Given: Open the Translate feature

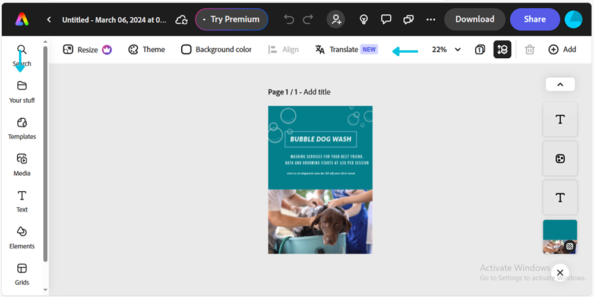Looking at the screenshot, I should (346, 50).
